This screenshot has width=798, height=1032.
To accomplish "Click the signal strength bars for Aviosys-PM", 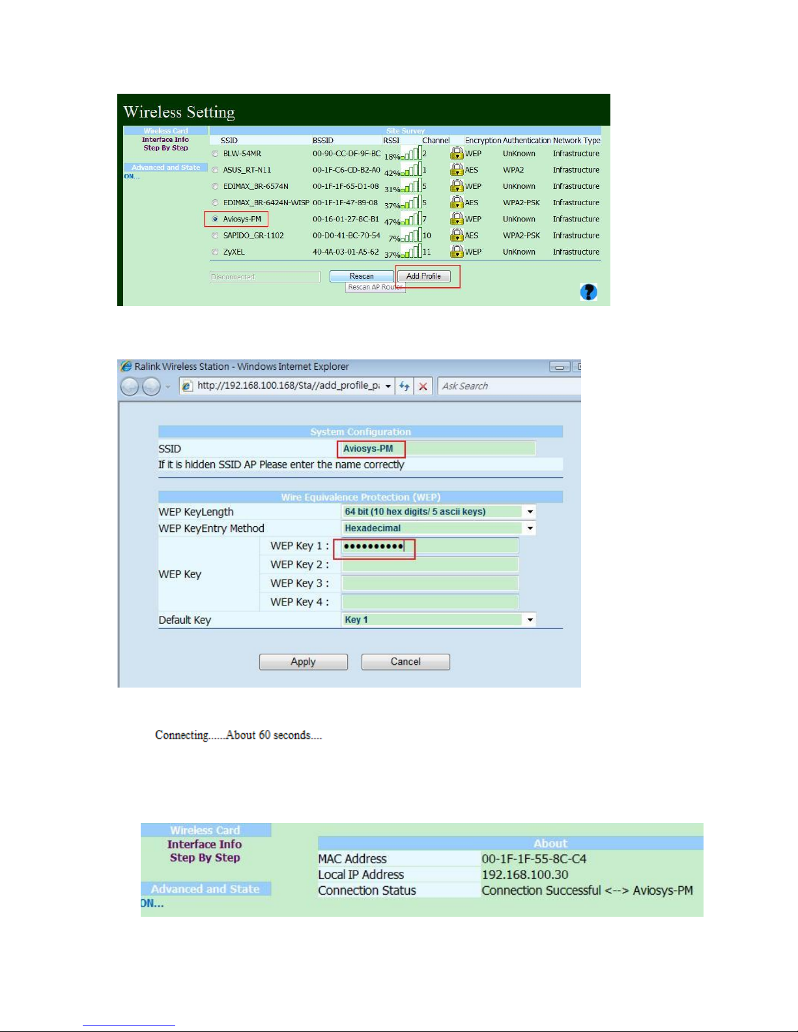I will (411, 219).
